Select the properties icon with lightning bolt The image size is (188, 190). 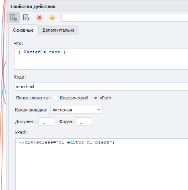click(26, 18)
